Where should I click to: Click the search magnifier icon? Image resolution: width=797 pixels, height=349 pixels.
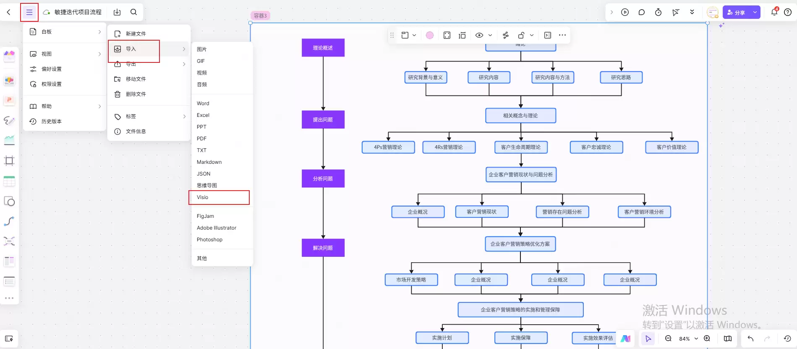coord(133,12)
